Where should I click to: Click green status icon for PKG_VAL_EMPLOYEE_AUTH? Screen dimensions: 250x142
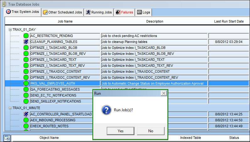26,83
